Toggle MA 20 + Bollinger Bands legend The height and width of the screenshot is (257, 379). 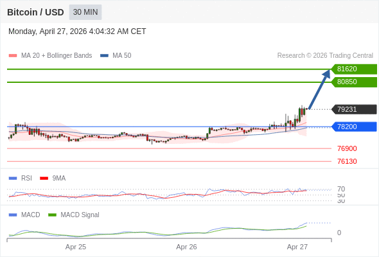coord(50,56)
